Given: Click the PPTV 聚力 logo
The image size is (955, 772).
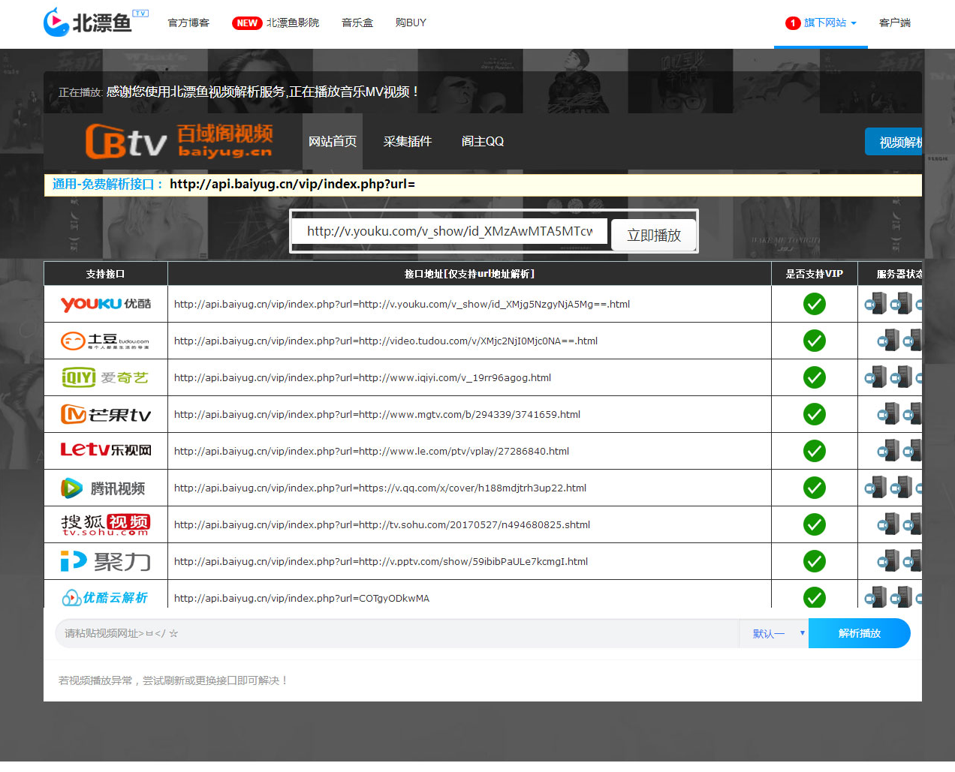Looking at the screenshot, I should tap(106, 561).
